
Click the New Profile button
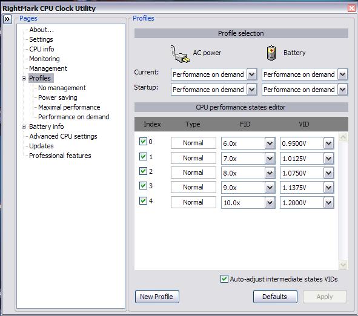[157, 297]
